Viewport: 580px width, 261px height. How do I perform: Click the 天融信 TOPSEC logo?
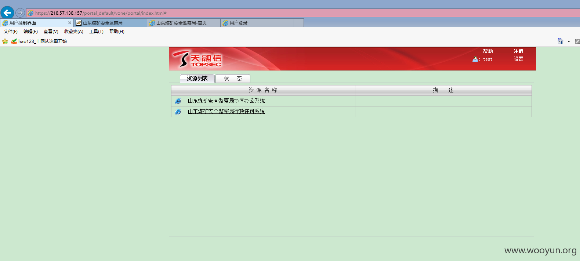tap(197, 59)
